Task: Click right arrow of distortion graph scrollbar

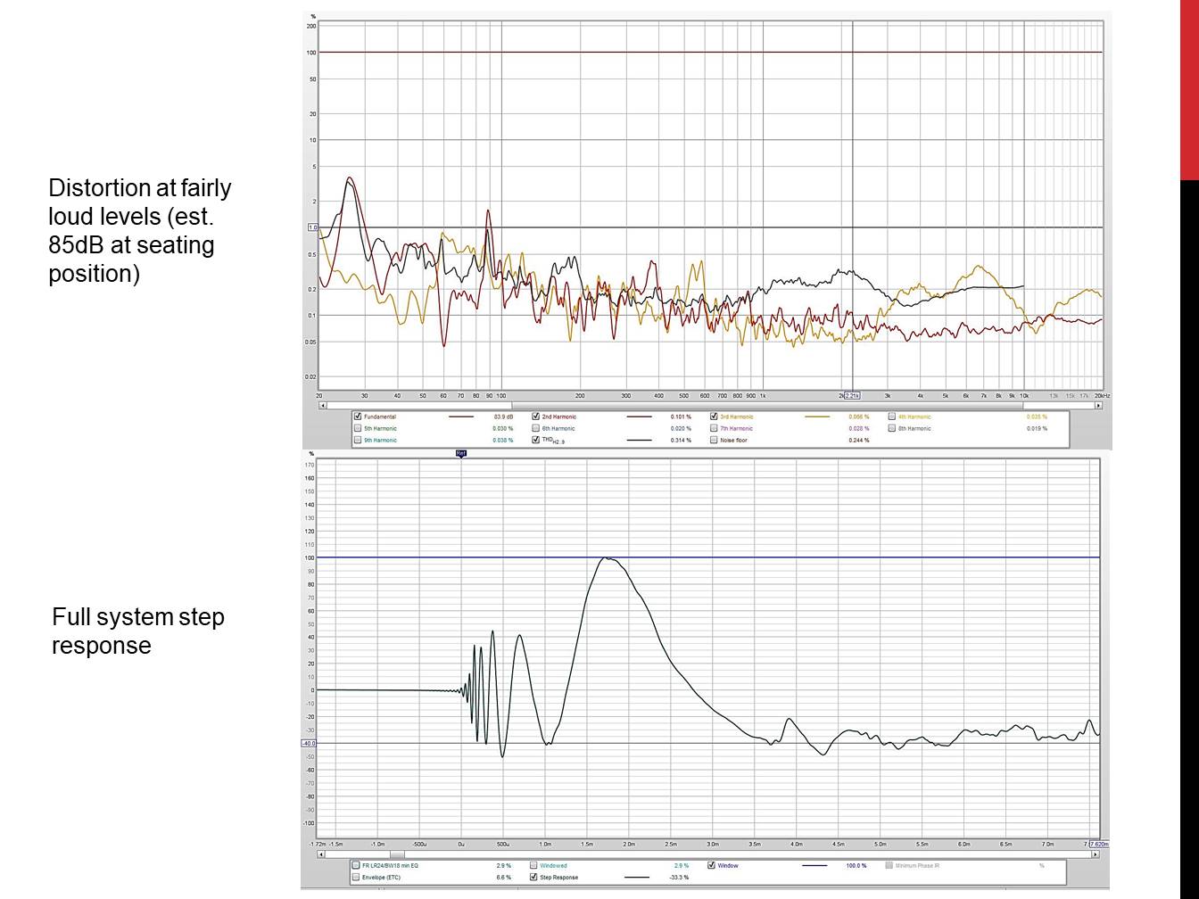Action: tap(1098, 406)
